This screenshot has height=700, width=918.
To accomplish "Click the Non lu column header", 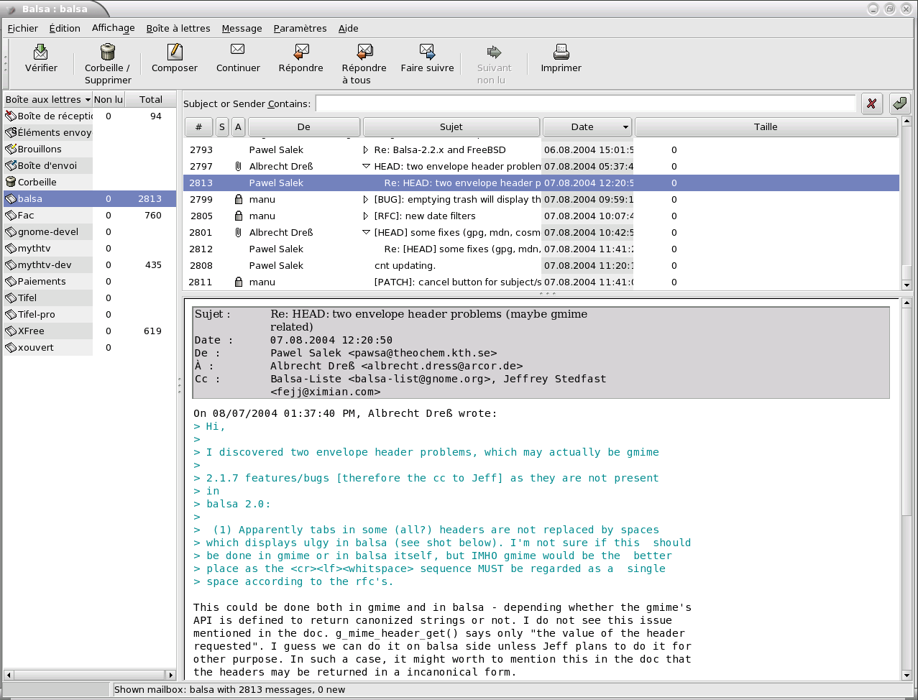I will click(109, 99).
